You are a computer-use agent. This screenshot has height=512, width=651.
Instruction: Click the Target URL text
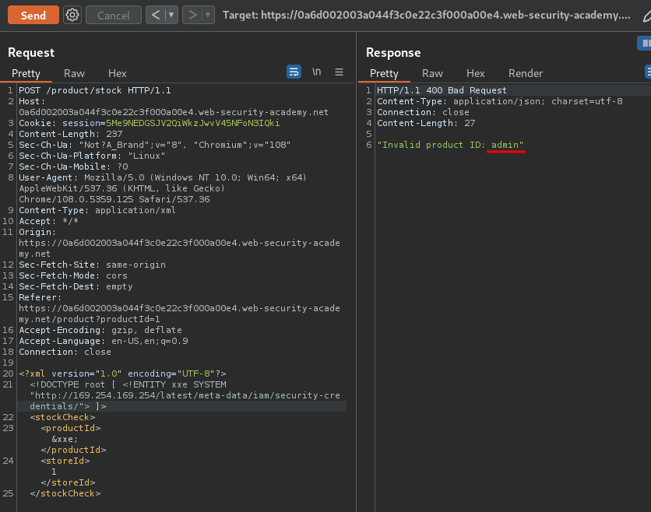pyautogui.click(x=427, y=16)
